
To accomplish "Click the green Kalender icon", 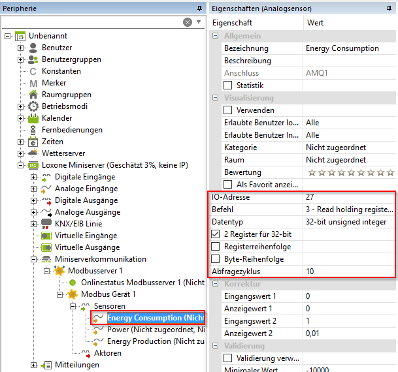I will [x=33, y=118].
